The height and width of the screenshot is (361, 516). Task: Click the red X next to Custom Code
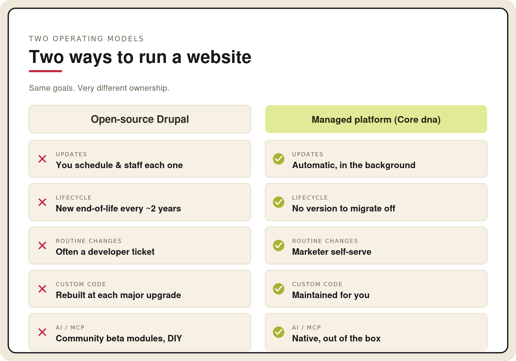point(42,289)
